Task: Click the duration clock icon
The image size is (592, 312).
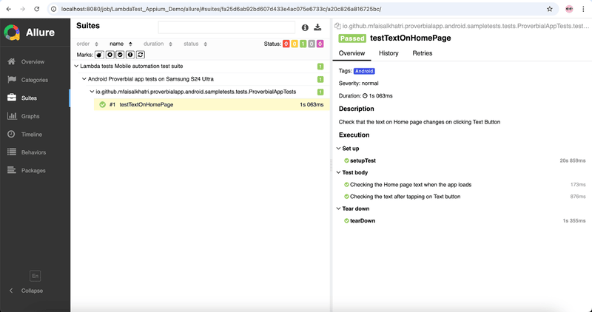Action: click(365, 96)
